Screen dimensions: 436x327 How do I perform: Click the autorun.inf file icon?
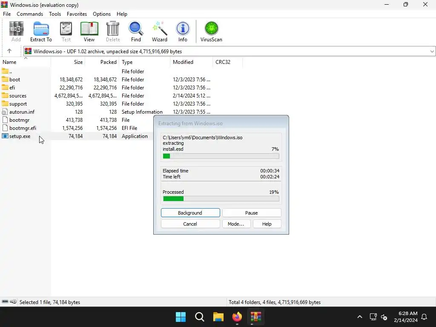(5, 112)
